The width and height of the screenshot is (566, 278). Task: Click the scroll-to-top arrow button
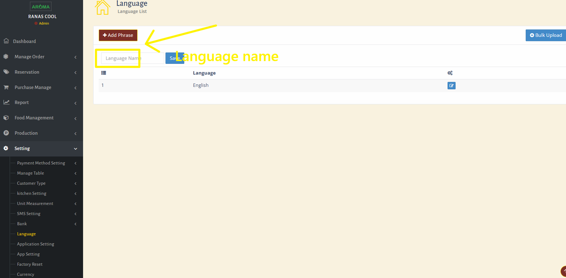click(x=563, y=271)
